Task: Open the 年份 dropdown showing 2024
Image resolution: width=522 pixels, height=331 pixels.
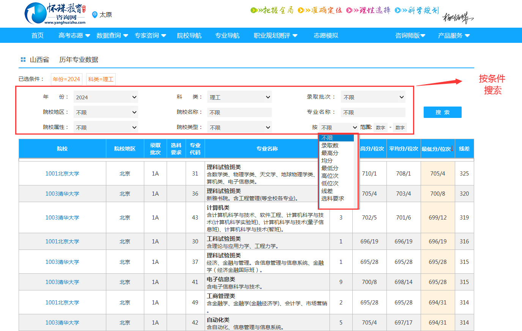Action: 106,97
